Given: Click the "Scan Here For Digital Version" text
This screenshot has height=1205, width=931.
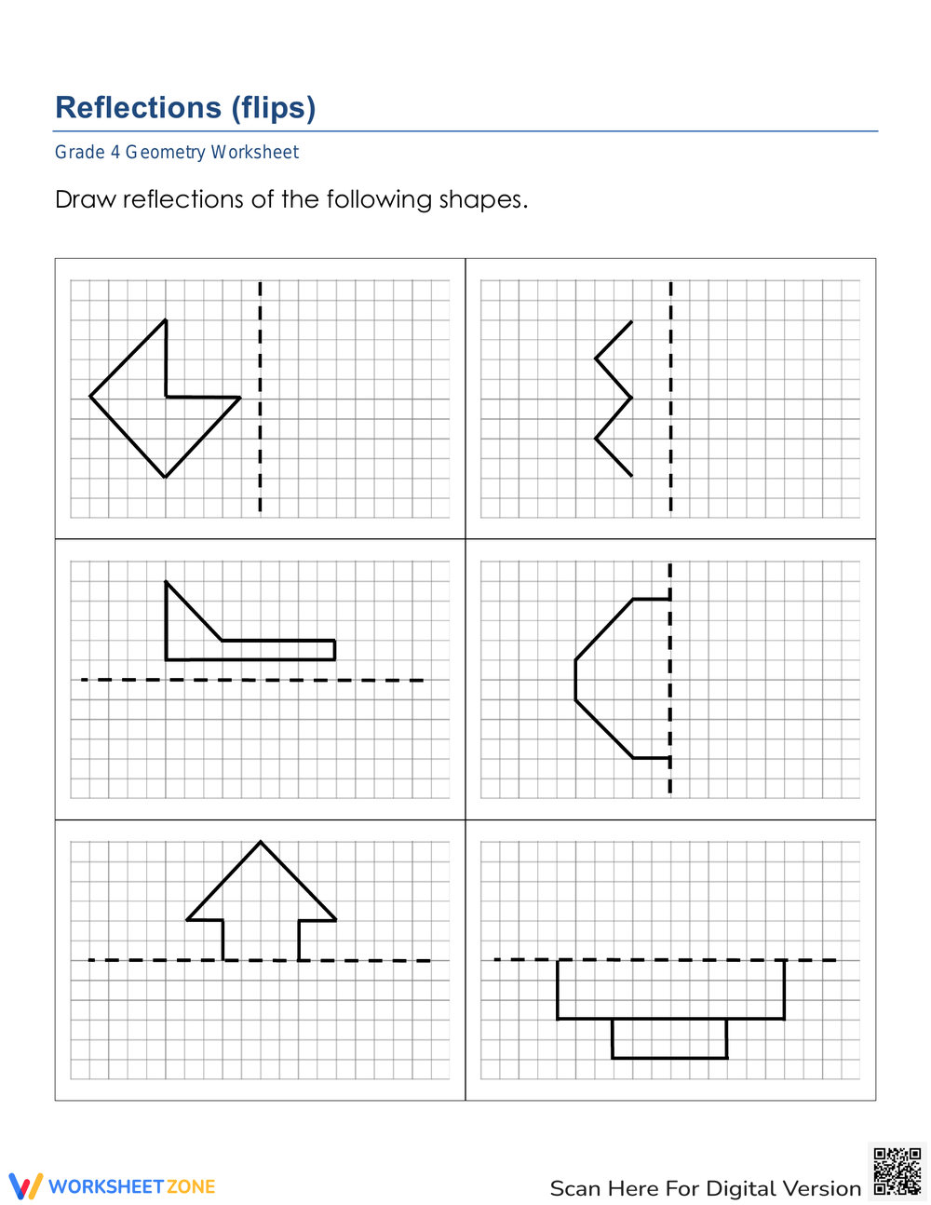Looking at the screenshot, I should pos(705,1188).
